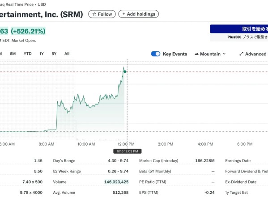Screen dimensions: 268x201
Task: Click the 2:00 PM axis label
Action: point(166,144)
